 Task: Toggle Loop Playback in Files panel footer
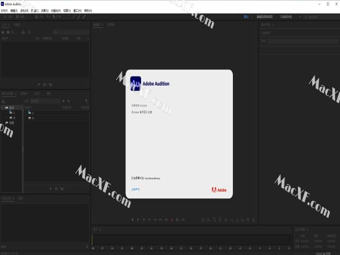[x=44, y=84]
